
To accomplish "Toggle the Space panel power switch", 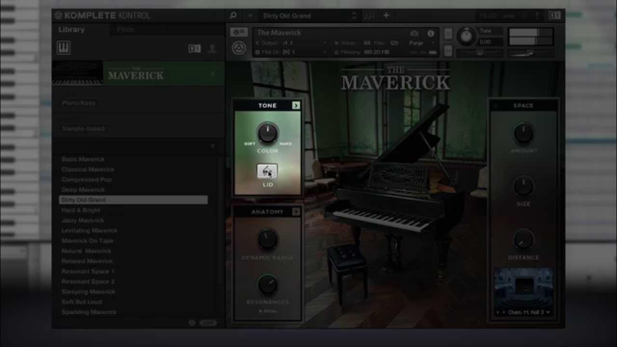I will 496,106.
